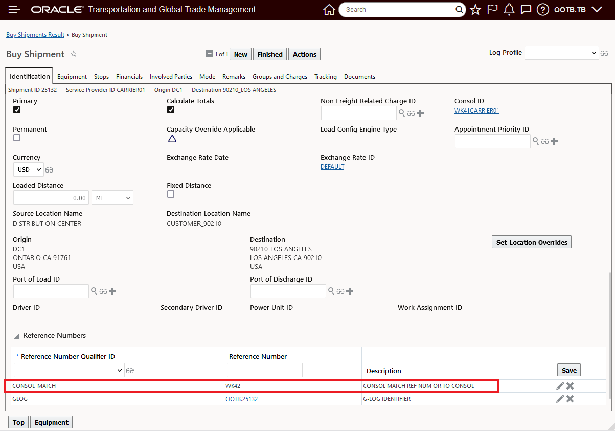The image size is (615, 431).
Task: Search Port of Discharge ID
Action: point(331,291)
